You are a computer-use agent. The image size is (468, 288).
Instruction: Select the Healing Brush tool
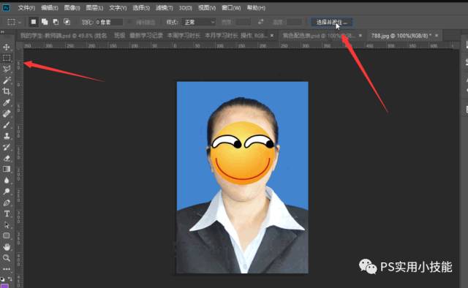click(7, 113)
